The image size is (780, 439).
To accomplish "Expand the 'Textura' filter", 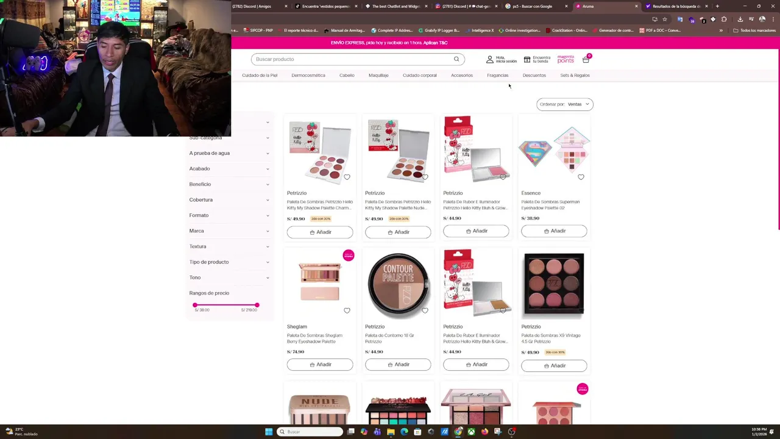I will [x=229, y=246].
